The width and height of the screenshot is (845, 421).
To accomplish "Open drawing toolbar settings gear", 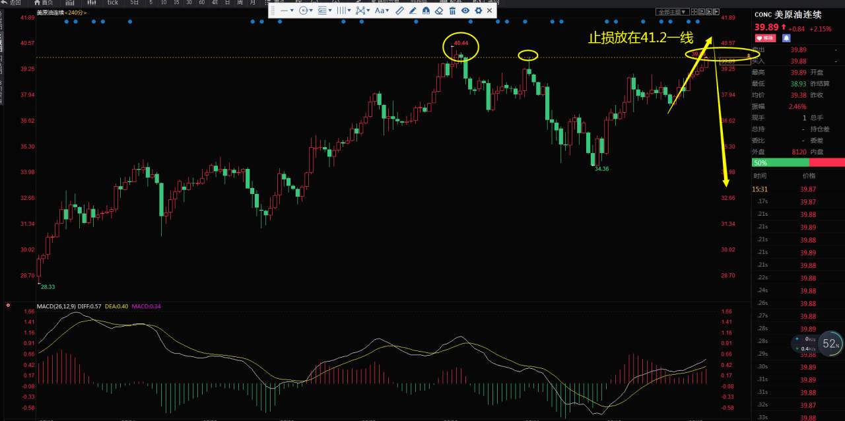I will click(479, 11).
